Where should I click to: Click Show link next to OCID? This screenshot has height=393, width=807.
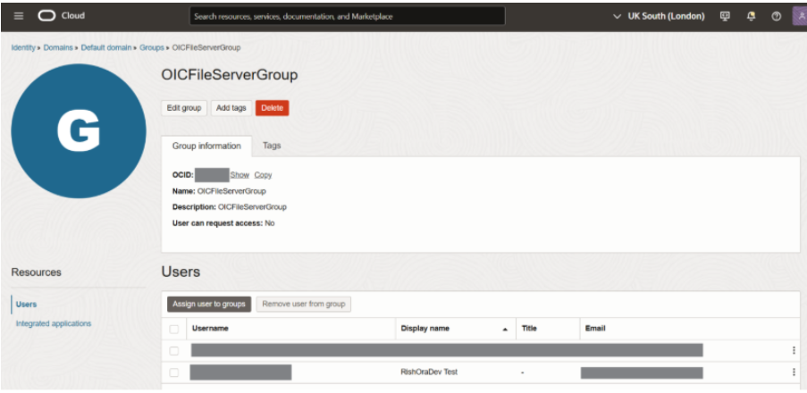coord(240,175)
